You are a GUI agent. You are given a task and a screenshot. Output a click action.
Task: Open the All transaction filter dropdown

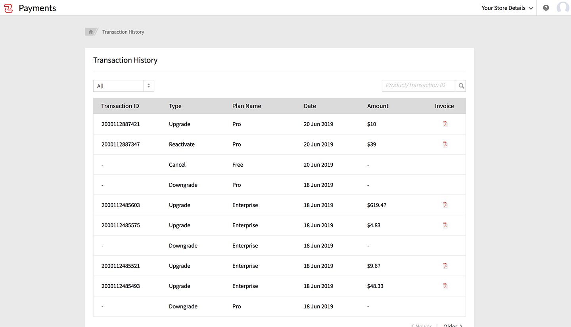pyautogui.click(x=123, y=86)
